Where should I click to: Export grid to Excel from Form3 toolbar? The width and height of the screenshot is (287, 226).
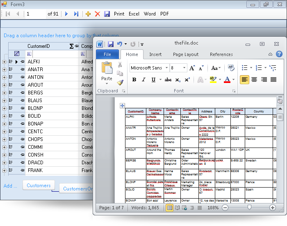pyautogui.click(x=134, y=14)
